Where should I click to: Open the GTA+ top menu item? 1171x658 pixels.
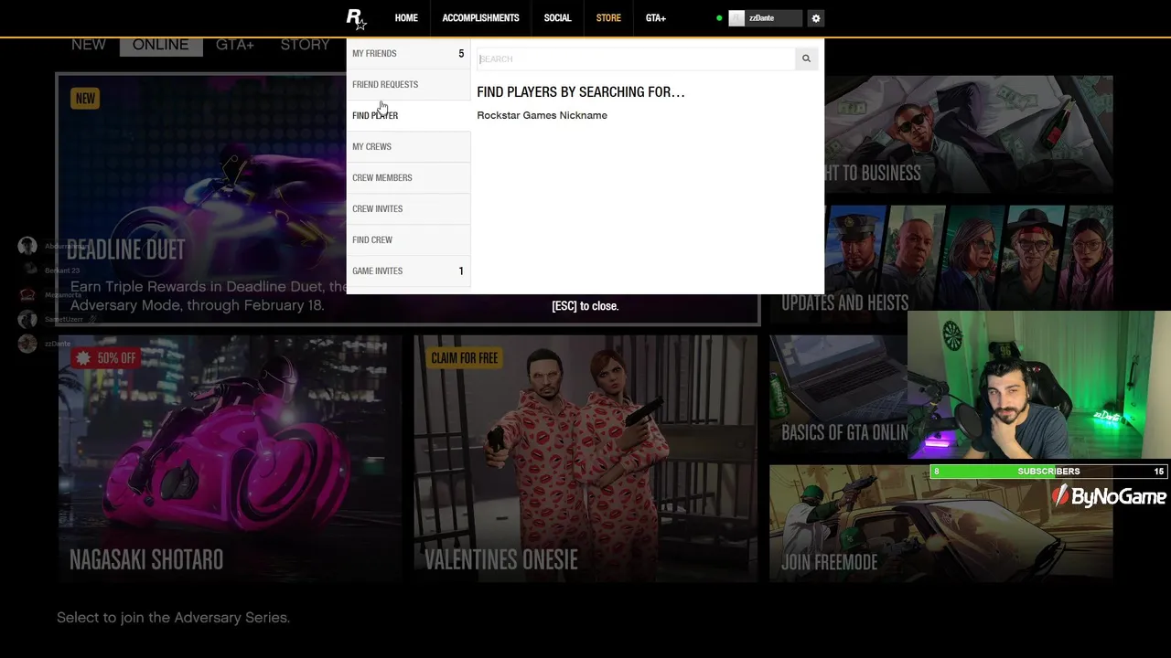tap(656, 18)
